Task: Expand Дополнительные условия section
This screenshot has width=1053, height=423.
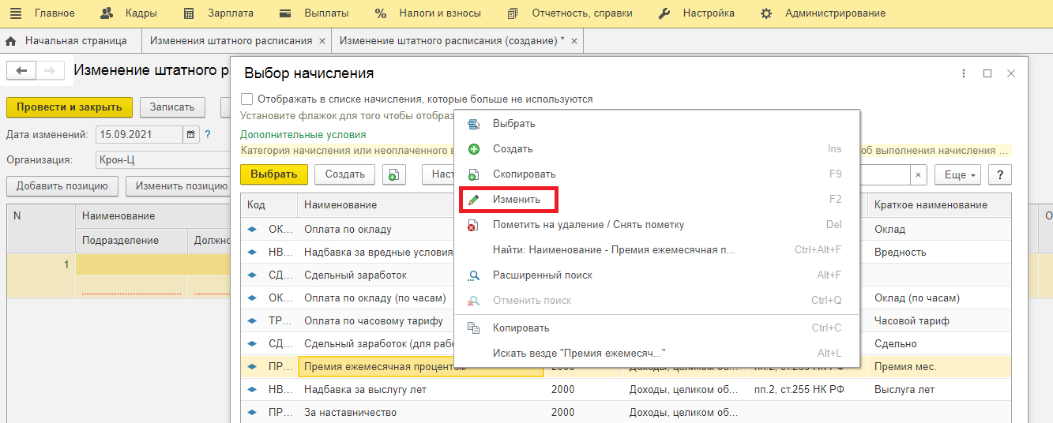Action: [x=303, y=135]
